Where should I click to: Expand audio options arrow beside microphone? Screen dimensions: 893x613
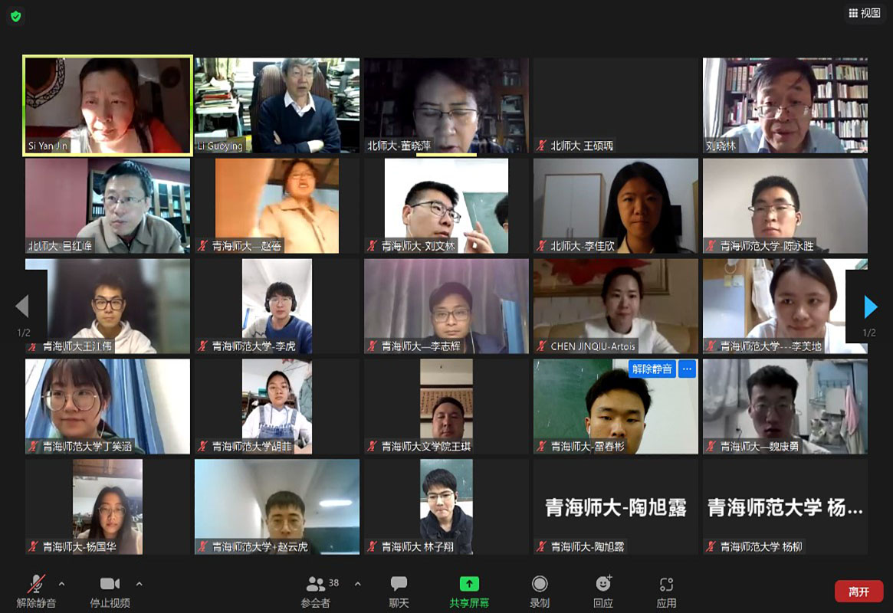click(62, 584)
